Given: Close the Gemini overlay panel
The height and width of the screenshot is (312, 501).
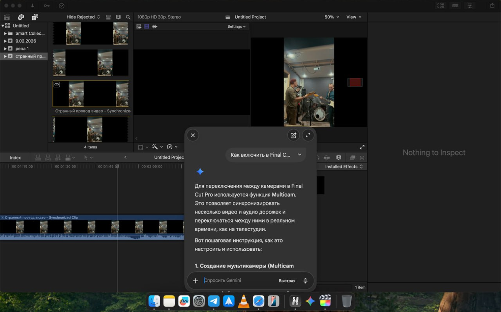Looking at the screenshot, I should pos(193,135).
